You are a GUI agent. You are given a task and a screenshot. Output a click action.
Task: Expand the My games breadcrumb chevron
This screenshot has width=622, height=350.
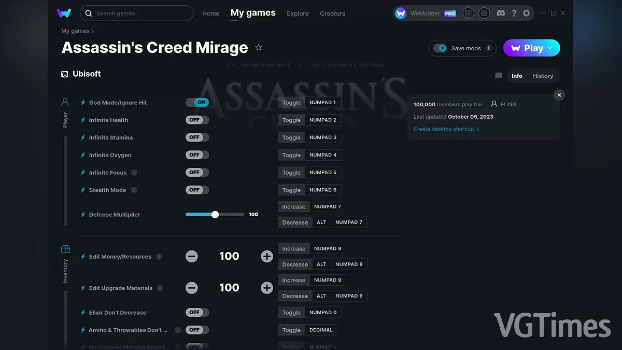[92, 31]
